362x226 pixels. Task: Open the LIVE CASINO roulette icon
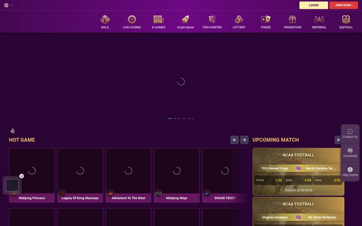[x=132, y=20]
